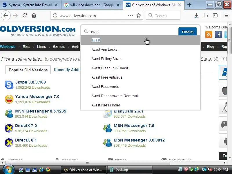Click the DirectX 7.0 icon
Image resolution: width=232 pixels, height=174 pixels.
coord(9,128)
